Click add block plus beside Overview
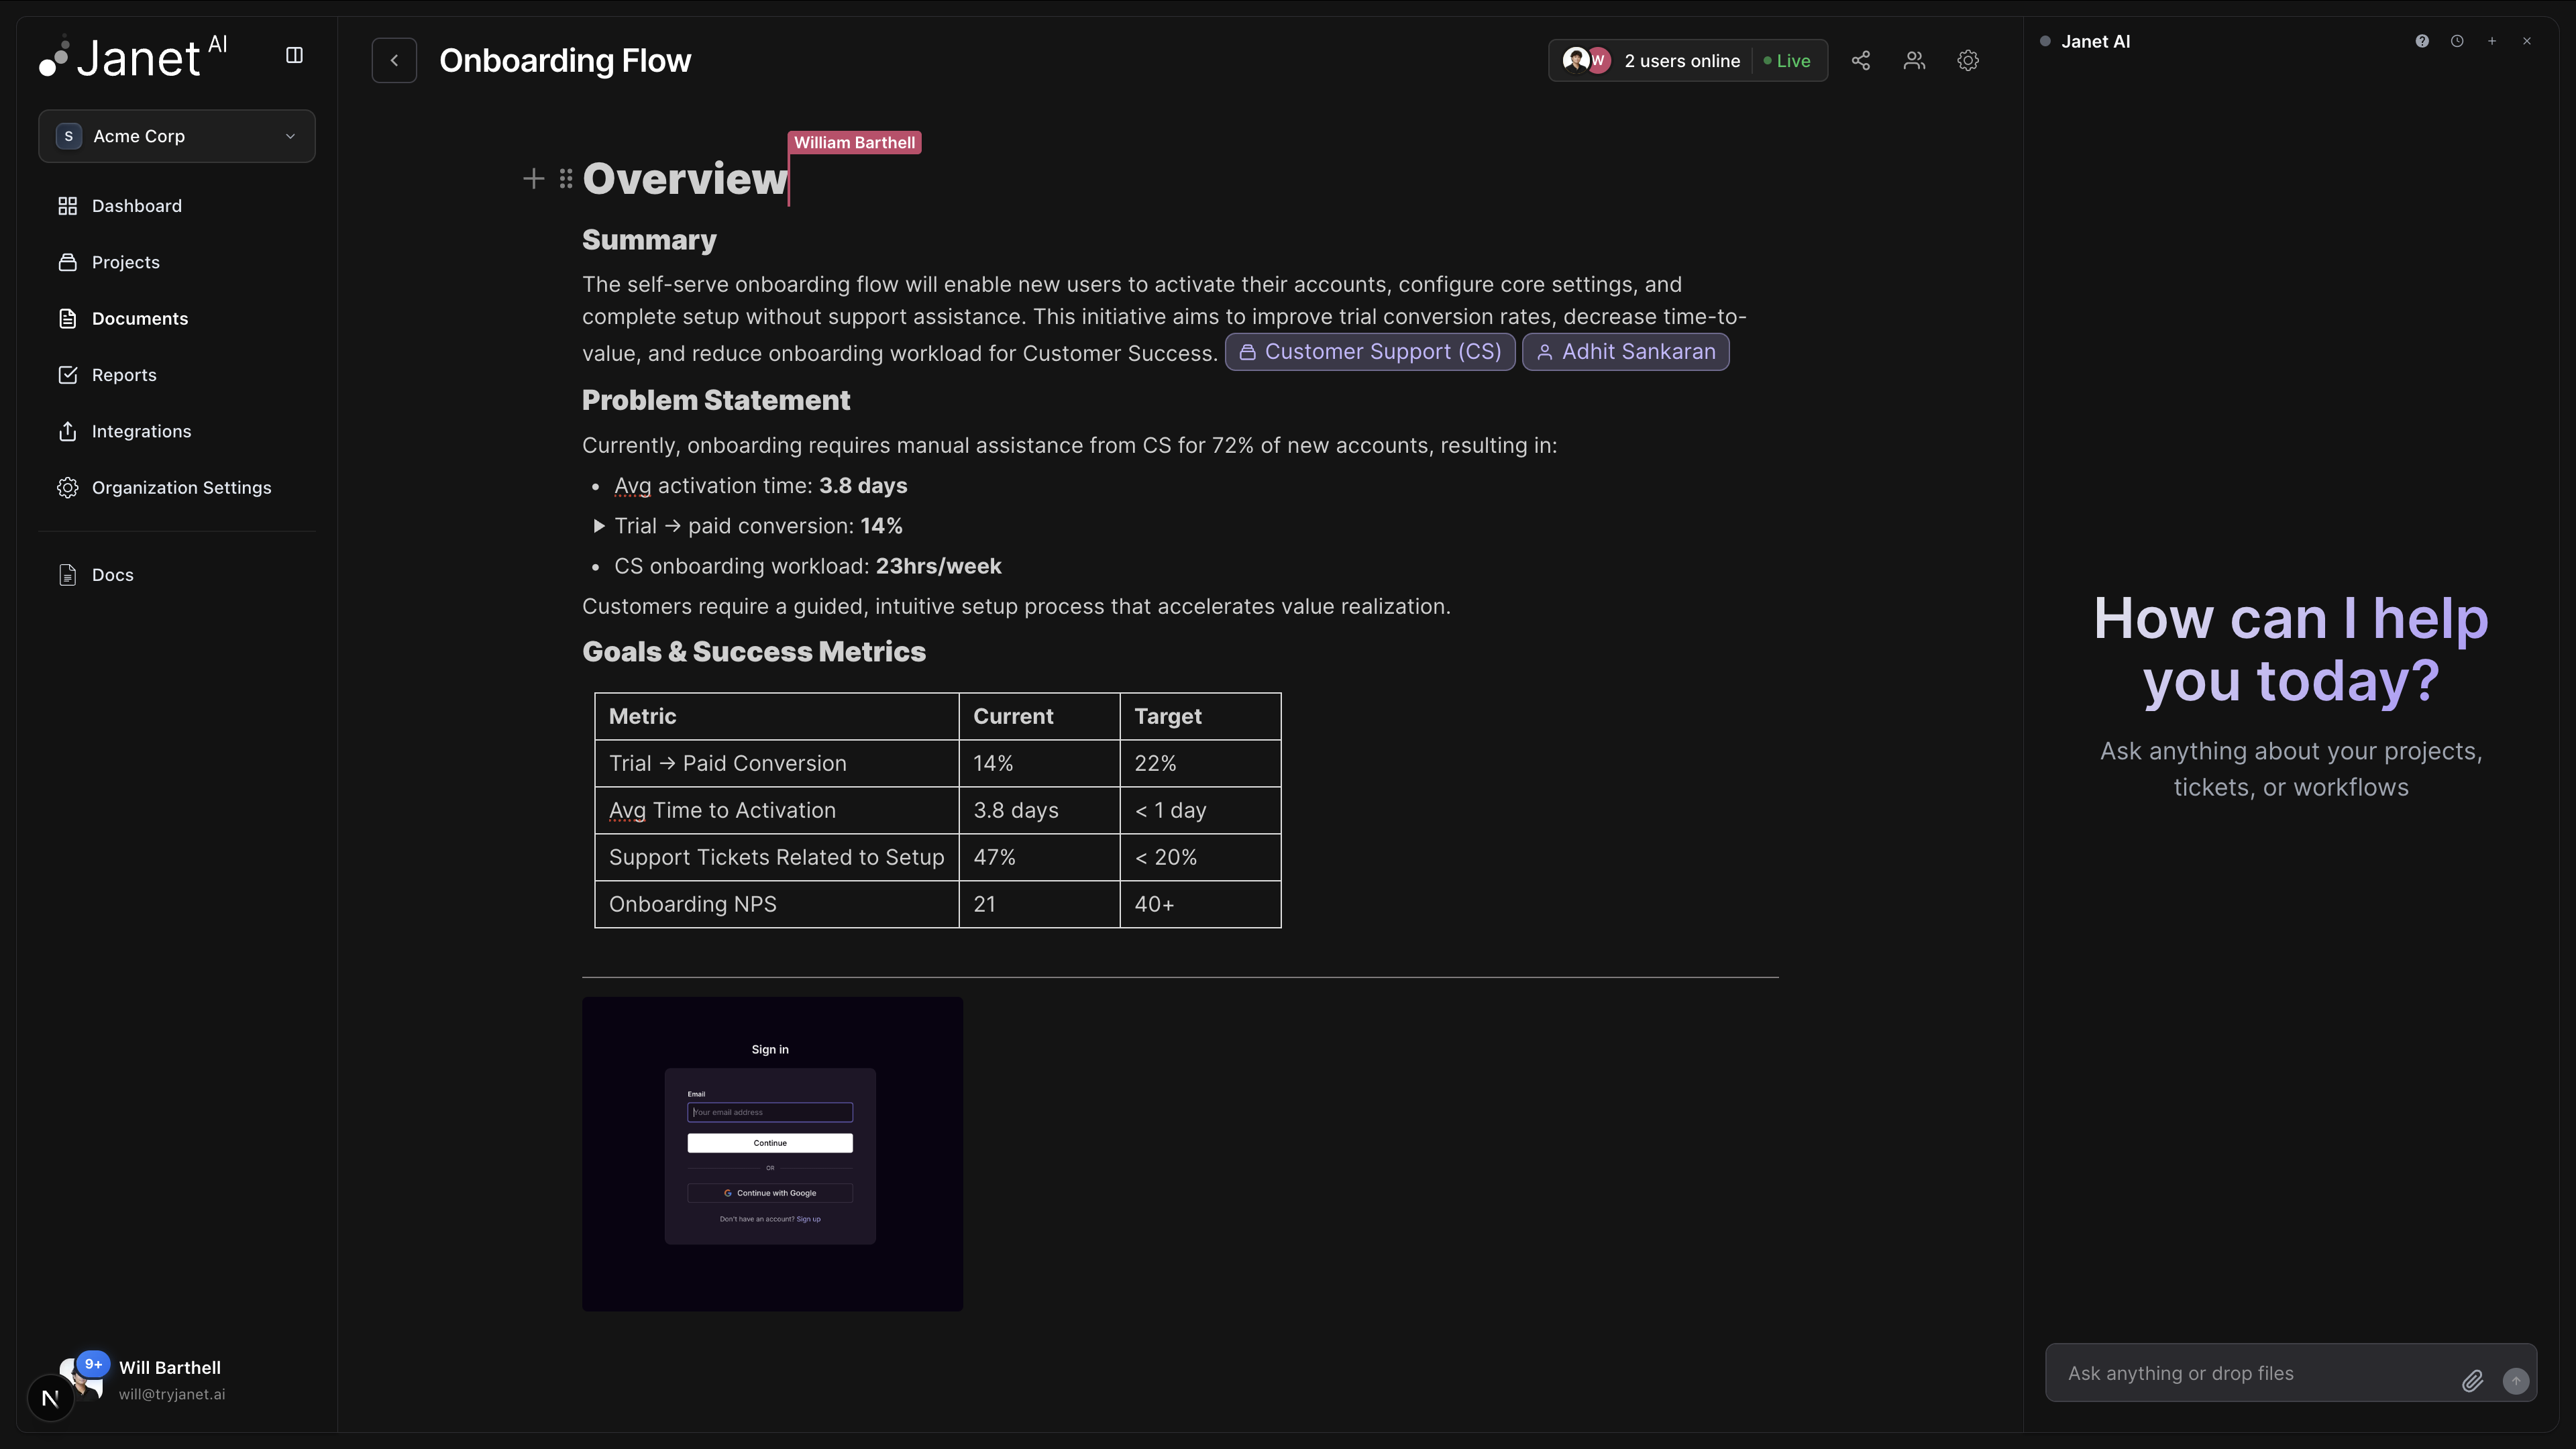Screen dimensions: 2576x1449 [x=533, y=179]
